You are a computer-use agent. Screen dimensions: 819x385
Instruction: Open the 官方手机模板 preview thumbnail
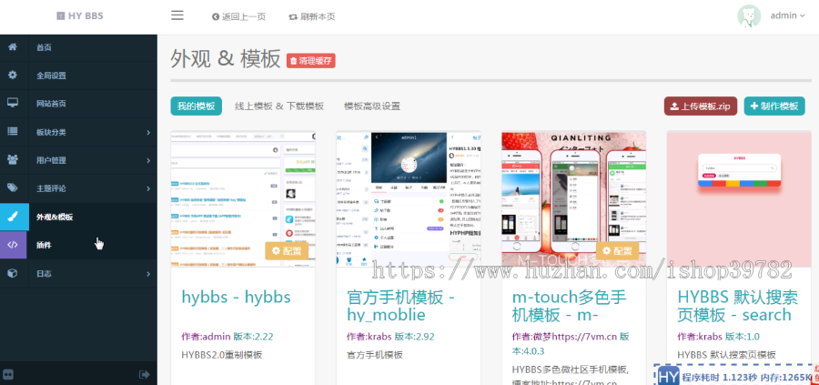pos(409,199)
